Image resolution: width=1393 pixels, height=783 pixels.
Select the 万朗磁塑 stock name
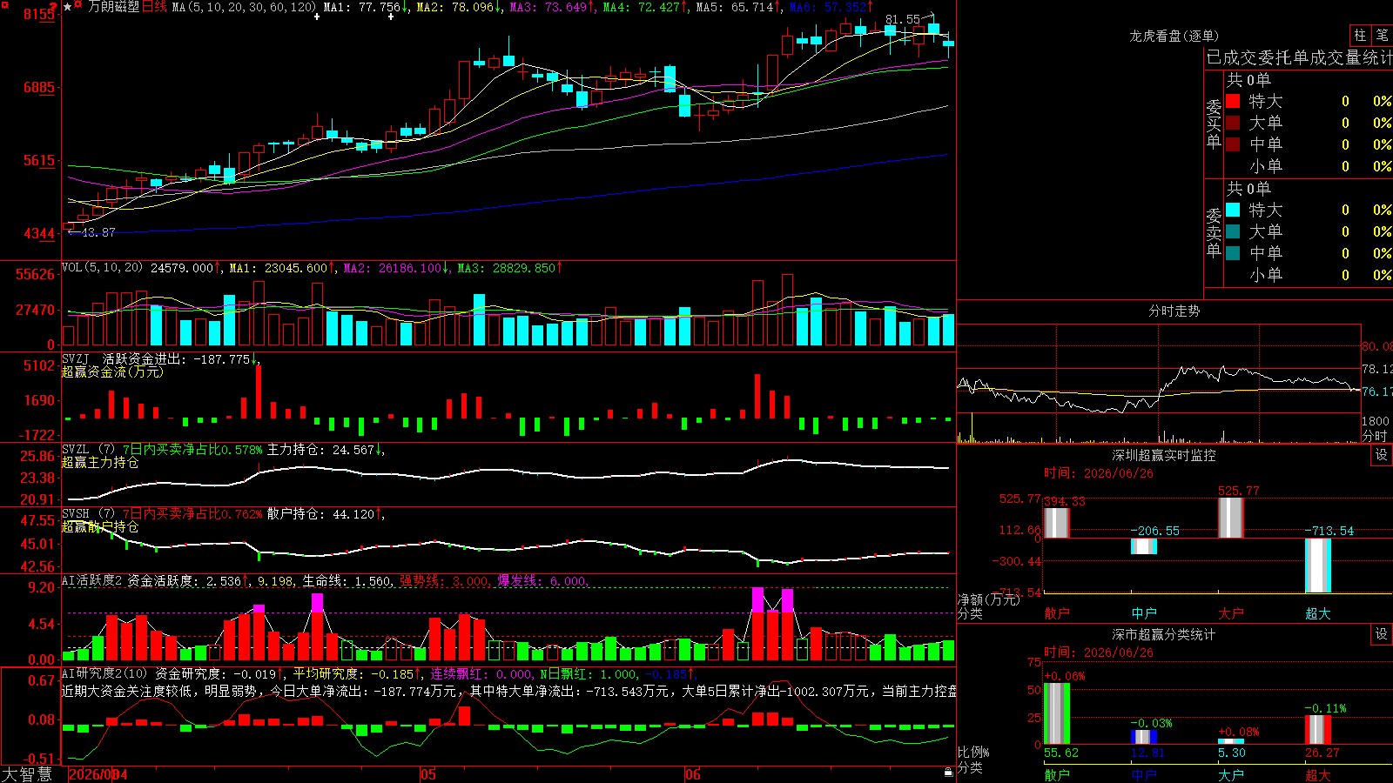(113, 7)
